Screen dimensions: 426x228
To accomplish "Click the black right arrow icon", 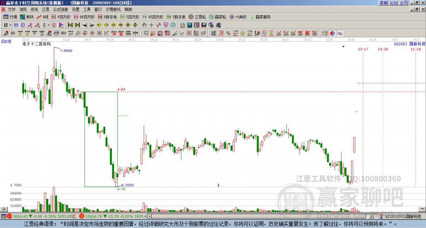I will tap(92, 25).
